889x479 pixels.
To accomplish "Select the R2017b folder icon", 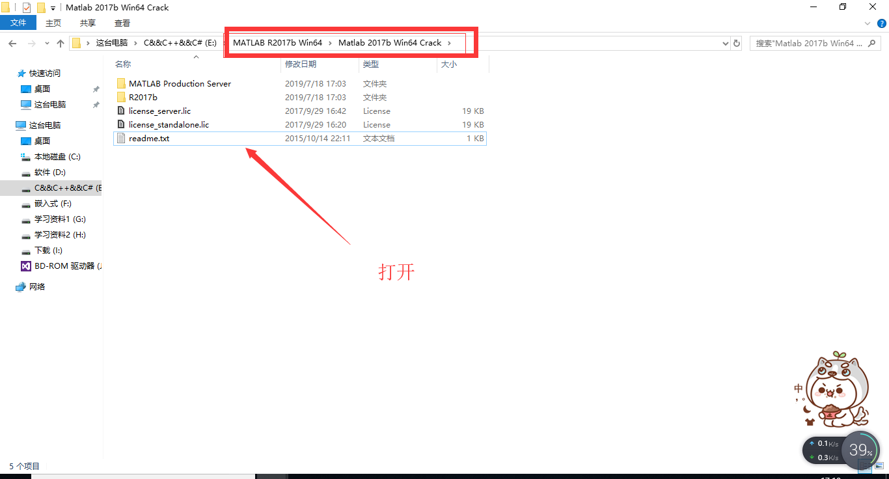I will 121,98.
